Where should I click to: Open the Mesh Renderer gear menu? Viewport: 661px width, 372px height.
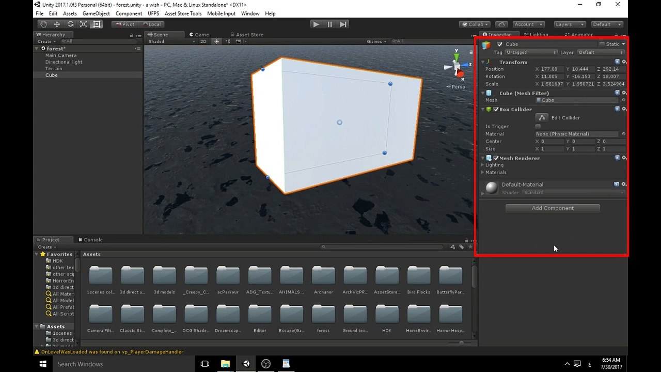tap(624, 158)
